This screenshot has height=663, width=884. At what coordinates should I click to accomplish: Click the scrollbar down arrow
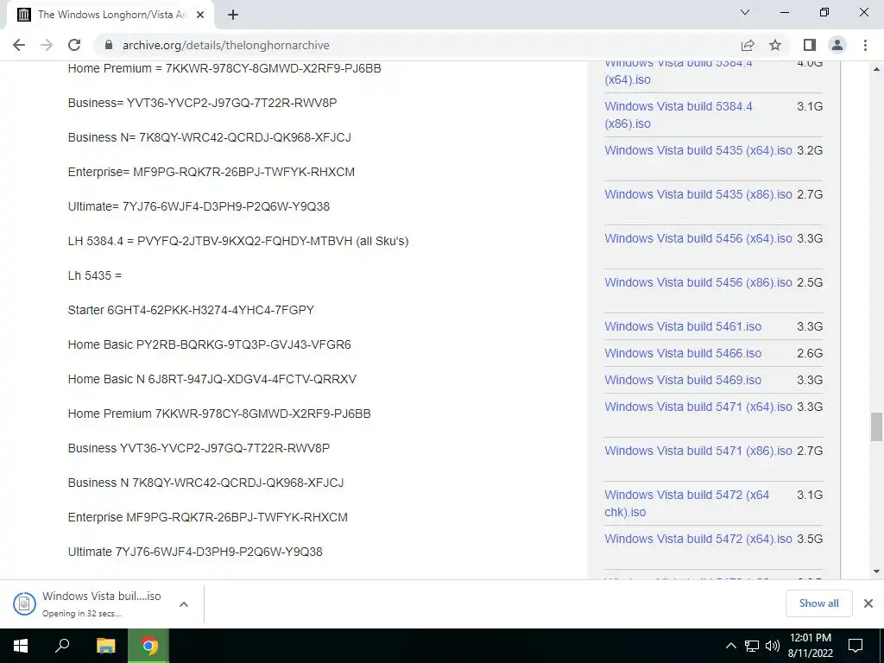pos(876,571)
